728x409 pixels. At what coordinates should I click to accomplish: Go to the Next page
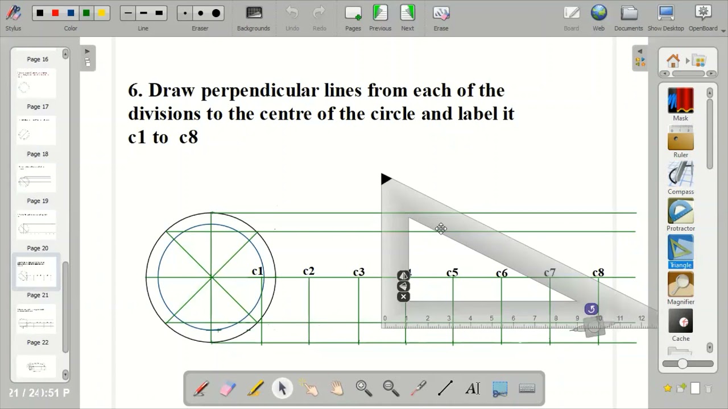(x=408, y=17)
